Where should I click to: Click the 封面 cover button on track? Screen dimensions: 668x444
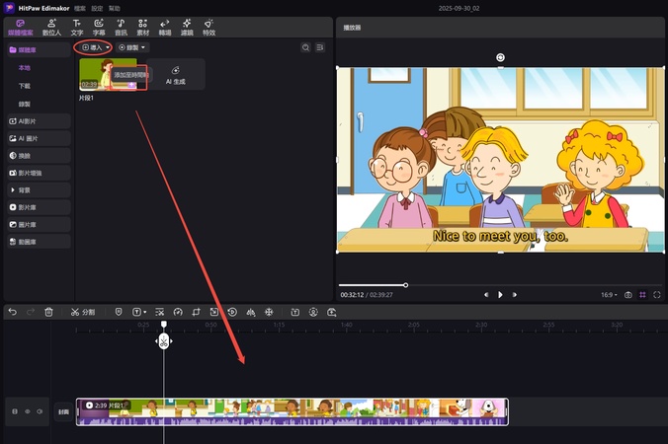[63, 411]
